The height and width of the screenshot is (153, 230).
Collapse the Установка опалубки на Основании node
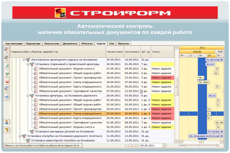(20, 136)
